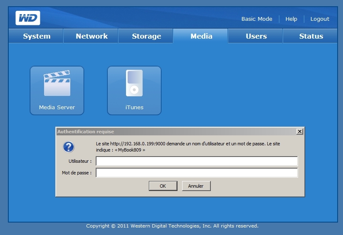Click the Western Digital copyright text
This screenshot has width=343, height=235.
pyautogui.click(x=172, y=226)
